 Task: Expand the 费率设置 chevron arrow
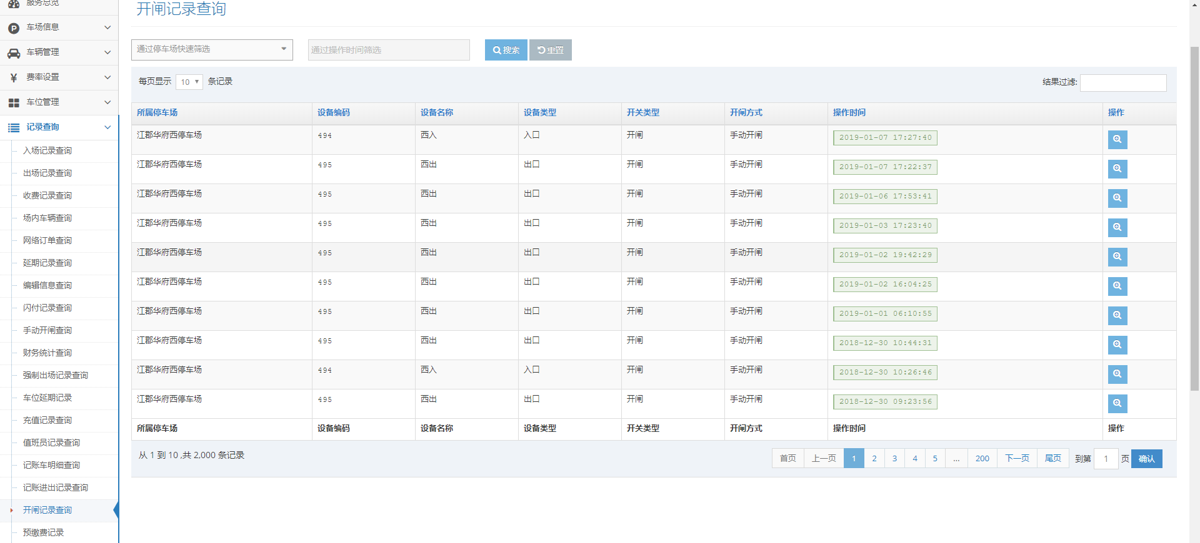point(107,77)
